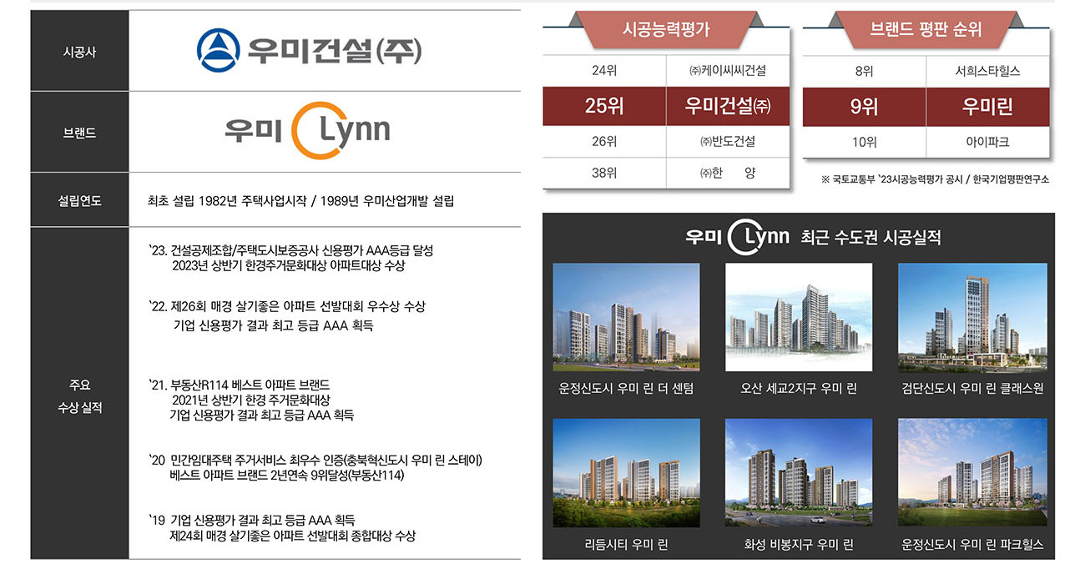Image resolution: width=1085 pixels, height=564 pixels.
Task: Click the '22. 제26회 매경 살기좋은 아파트 line
Action: [x=286, y=306]
